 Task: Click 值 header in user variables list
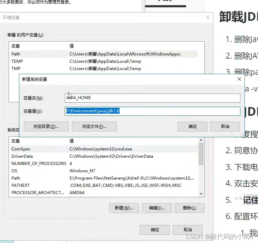[x=72, y=46]
